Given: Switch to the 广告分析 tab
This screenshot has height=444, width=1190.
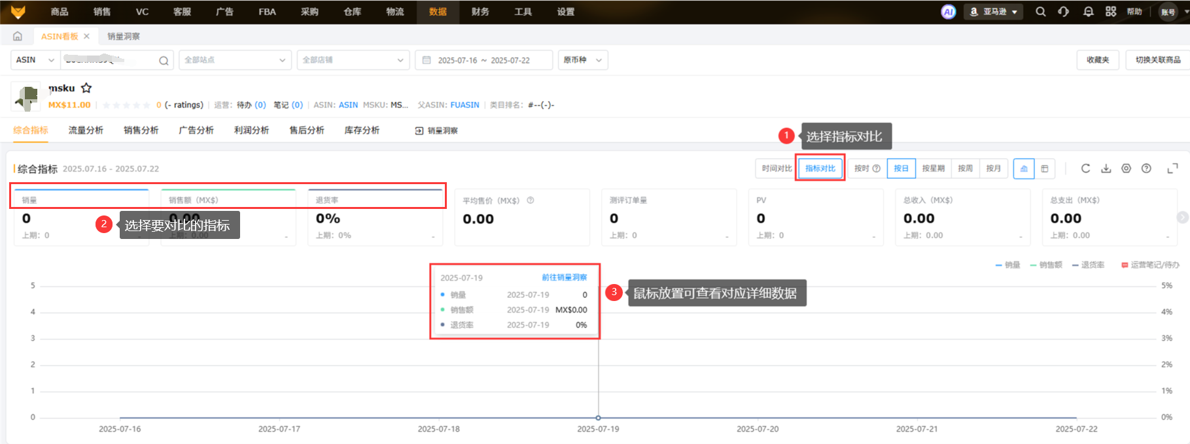Looking at the screenshot, I should 196,131.
